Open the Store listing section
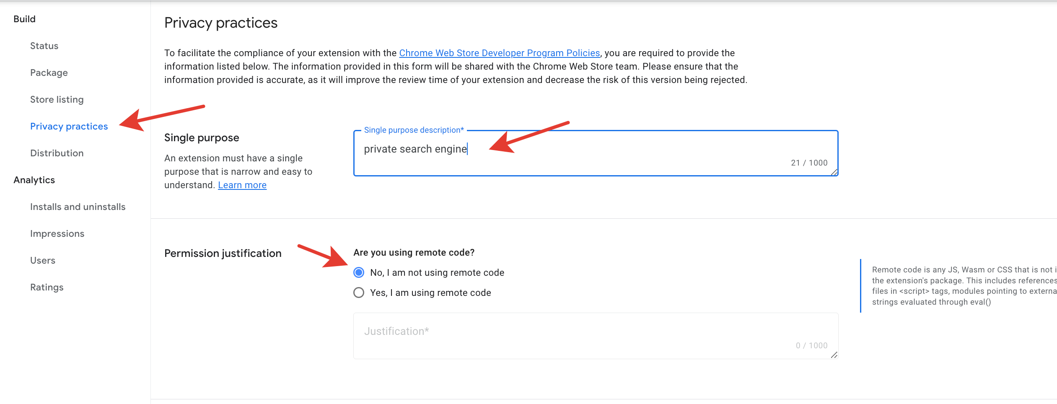Viewport: 1057px width, 404px height. pyautogui.click(x=57, y=99)
